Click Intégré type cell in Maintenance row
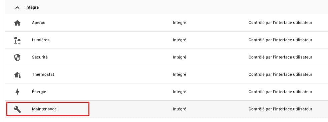Image resolution: width=328 pixels, height=122 pixels. click(x=180, y=109)
